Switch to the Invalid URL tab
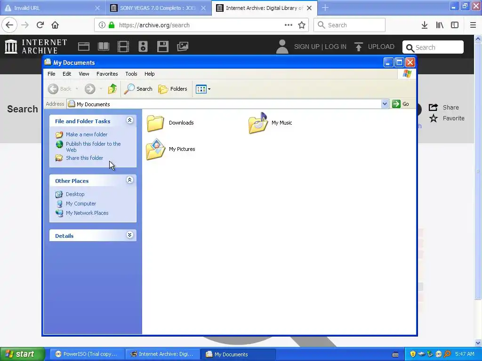This screenshot has height=361, width=482. pos(52,8)
